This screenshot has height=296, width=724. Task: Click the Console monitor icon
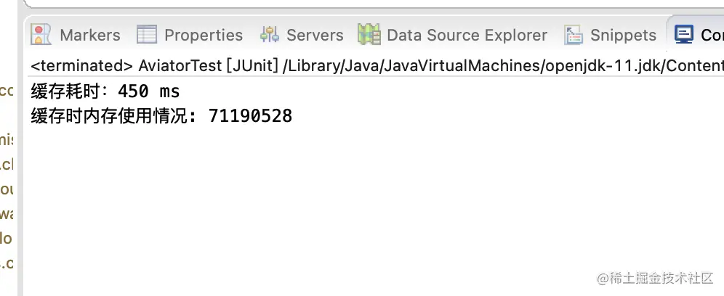click(684, 33)
